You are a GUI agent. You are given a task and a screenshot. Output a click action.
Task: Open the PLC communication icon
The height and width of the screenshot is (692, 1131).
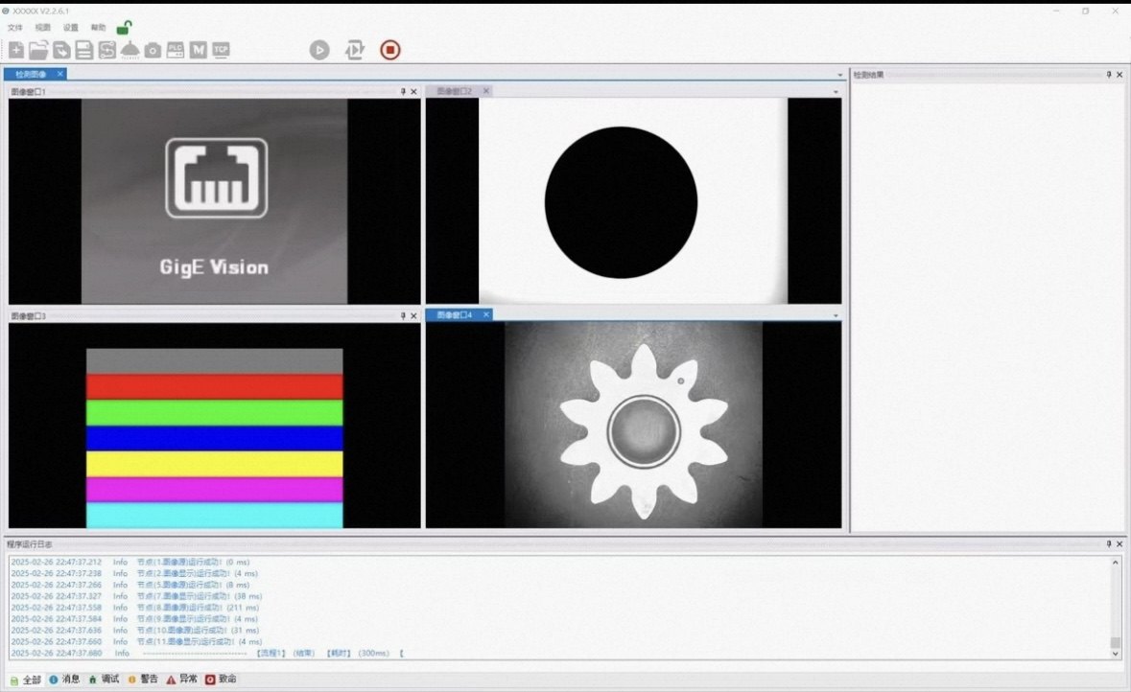point(176,50)
